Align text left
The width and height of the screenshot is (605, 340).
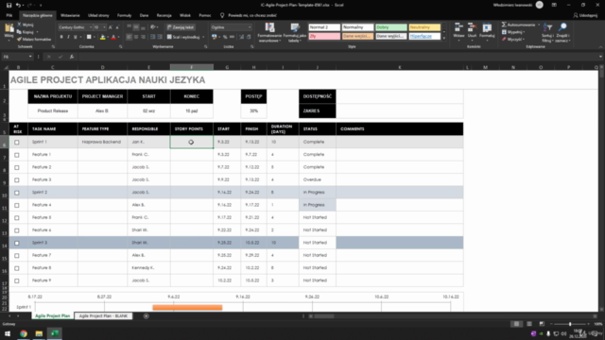130,37
